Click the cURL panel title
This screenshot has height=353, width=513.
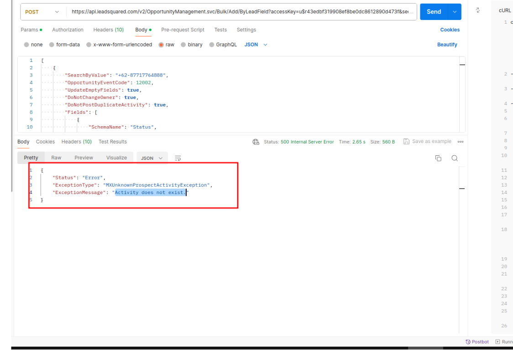click(x=504, y=11)
